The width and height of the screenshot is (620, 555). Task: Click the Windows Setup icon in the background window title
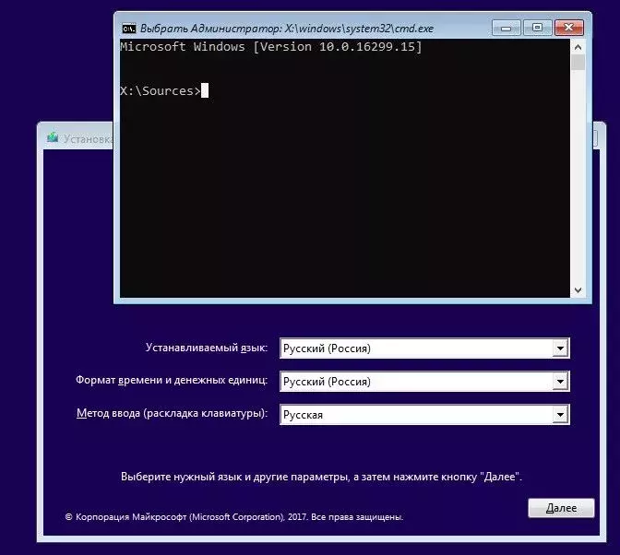[x=53, y=137]
